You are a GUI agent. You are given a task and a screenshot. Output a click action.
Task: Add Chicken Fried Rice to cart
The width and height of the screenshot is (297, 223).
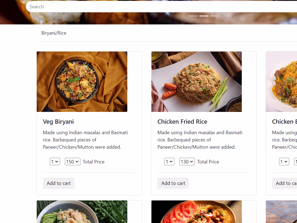[173, 183]
